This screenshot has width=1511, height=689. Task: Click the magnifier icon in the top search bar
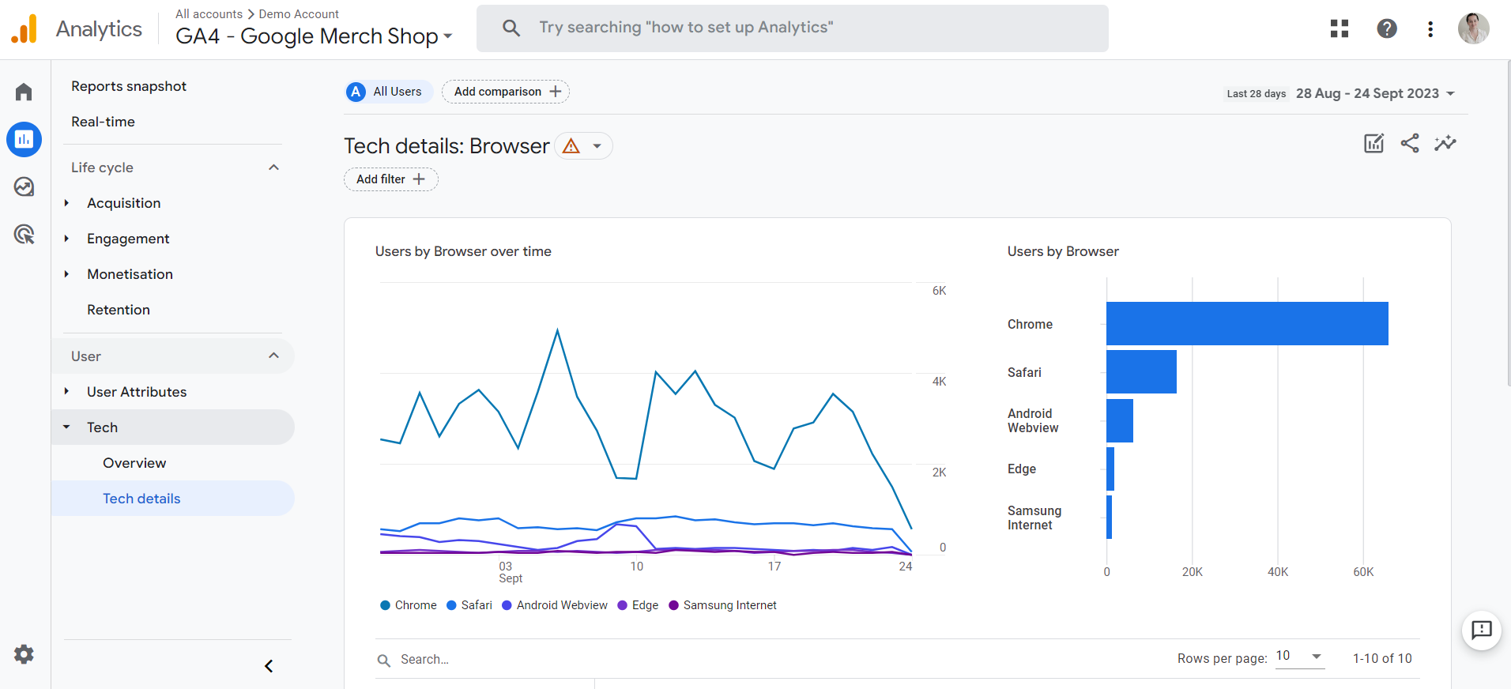[x=511, y=28]
